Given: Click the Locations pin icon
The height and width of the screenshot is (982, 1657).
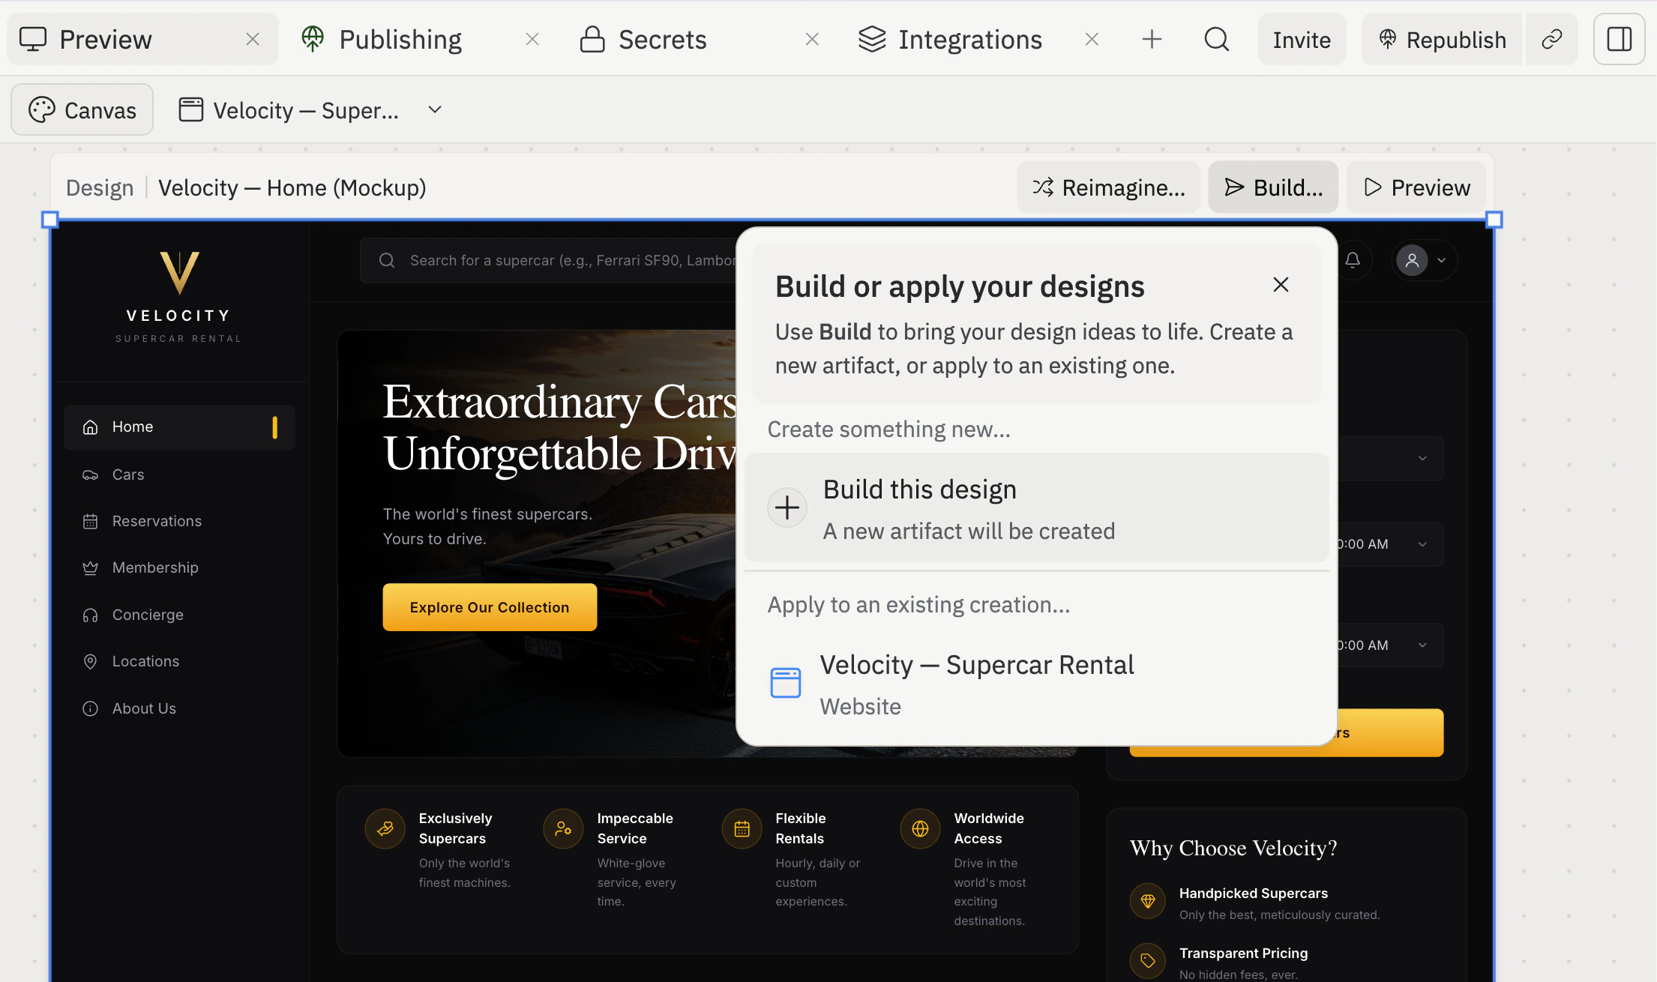Looking at the screenshot, I should 90,661.
